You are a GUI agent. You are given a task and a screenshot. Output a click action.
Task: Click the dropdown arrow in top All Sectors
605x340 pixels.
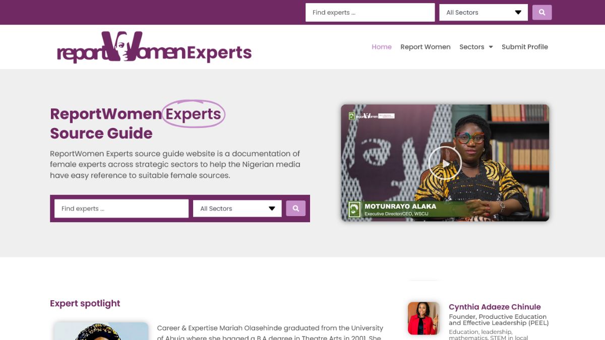[x=518, y=13]
